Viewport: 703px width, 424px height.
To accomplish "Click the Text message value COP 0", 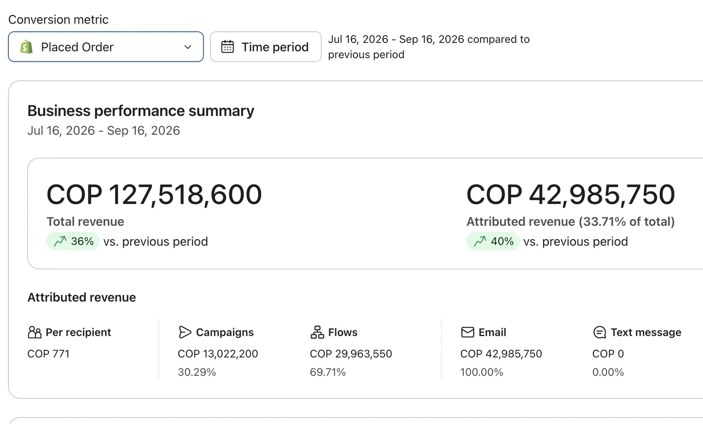I will click(608, 354).
